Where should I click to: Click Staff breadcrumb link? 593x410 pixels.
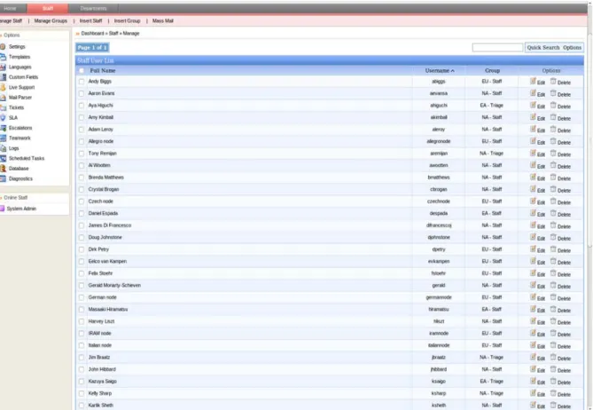click(x=113, y=34)
